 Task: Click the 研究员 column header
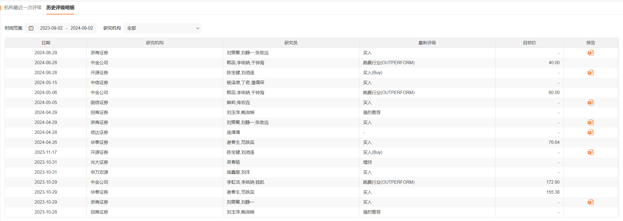coord(291,43)
